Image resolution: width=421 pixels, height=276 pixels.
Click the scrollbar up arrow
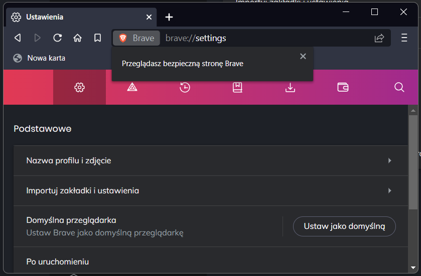click(x=413, y=110)
